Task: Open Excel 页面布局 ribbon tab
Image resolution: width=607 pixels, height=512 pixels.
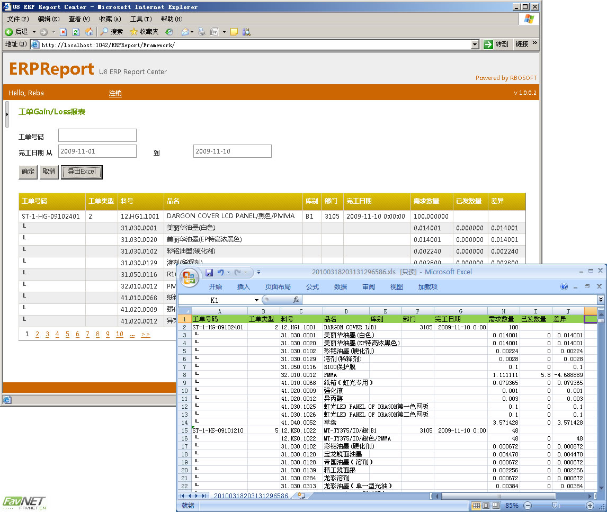Action: (278, 287)
